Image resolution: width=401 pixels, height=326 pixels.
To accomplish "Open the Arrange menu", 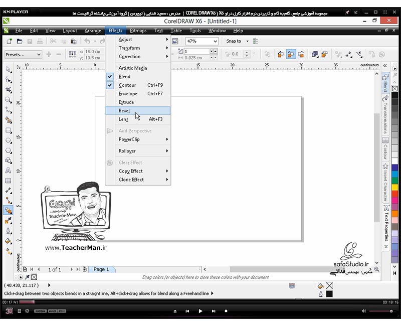I will click(x=93, y=31).
